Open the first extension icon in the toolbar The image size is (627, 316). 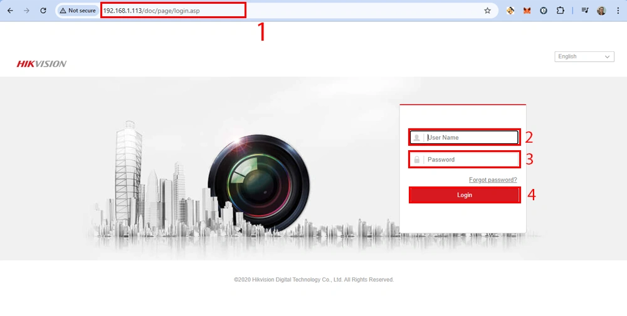coord(510,11)
